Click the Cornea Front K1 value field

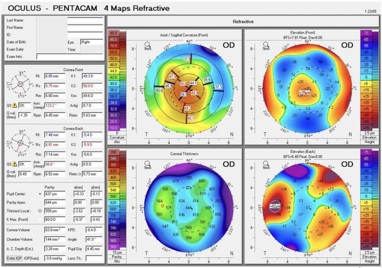pyautogui.click(x=92, y=76)
